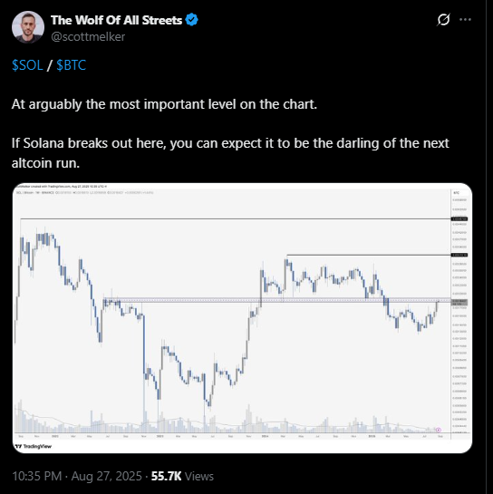The height and width of the screenshot is (494, 493).
Task: Select the top black price label
Action: pos(459,218)
